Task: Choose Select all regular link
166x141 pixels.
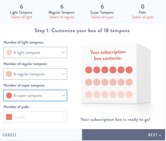Action: 62,17
